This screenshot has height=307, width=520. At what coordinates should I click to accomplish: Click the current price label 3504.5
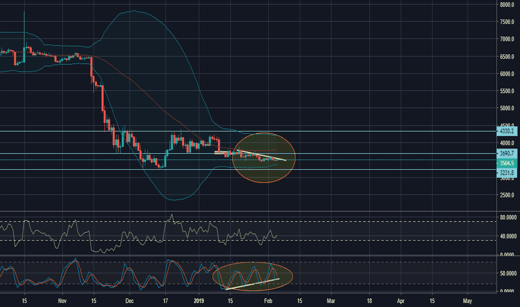507,163
